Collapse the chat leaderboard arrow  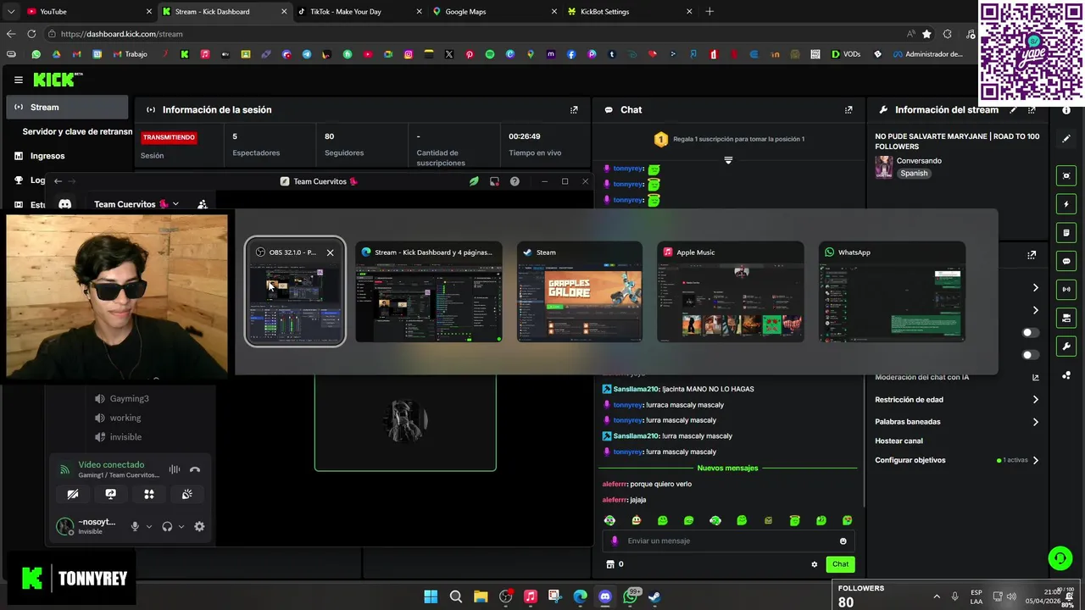pos(728,160)
